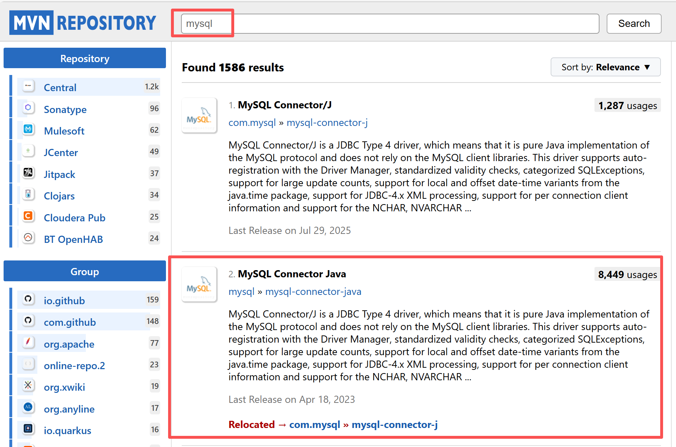
Task: Filter by the org.apache group link
Action: click(x=69, y=344)
